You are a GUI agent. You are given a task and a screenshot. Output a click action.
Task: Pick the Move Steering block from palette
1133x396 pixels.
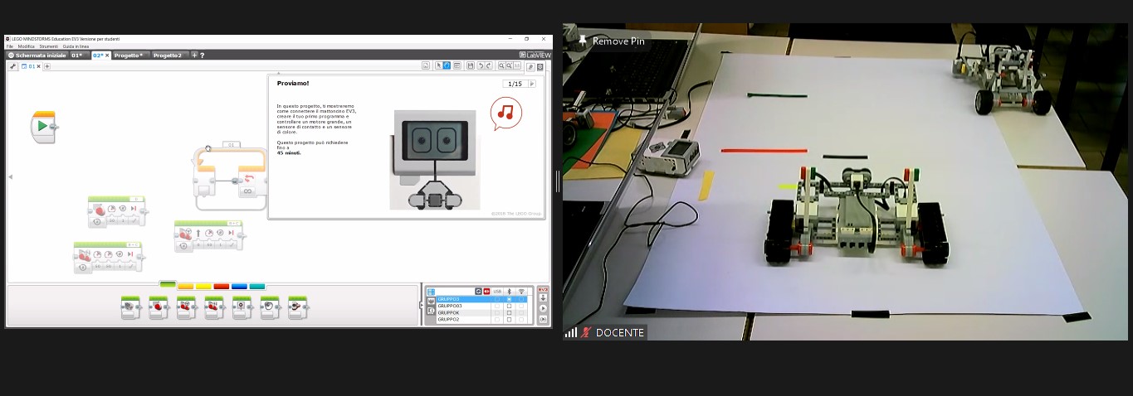186,307
